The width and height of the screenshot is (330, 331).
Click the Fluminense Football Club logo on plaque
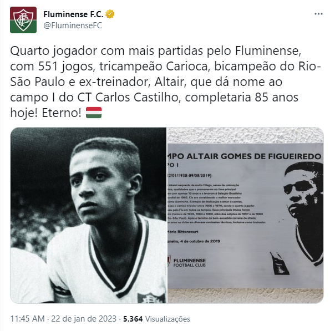coord(187,262)
